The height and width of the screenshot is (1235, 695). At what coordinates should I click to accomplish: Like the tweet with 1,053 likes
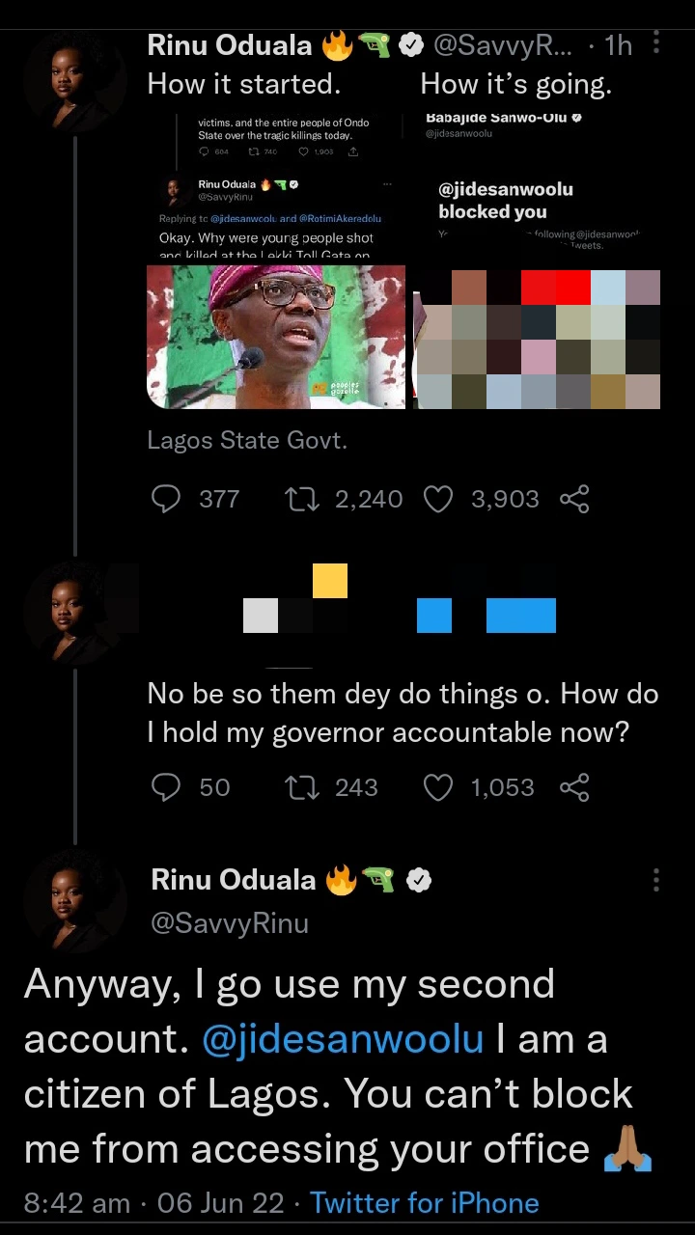(x=438, y=788)
